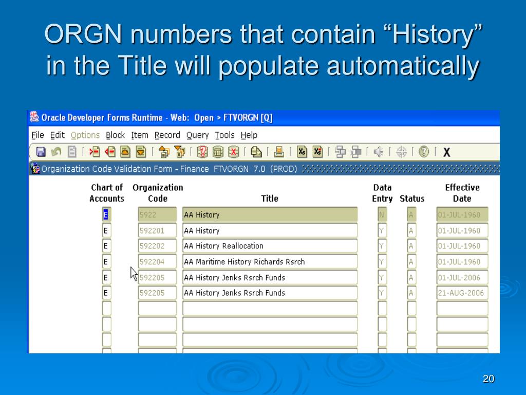The width and height of the screenshot is (526, 395).
Task: Open Online Help question mark icon
Action: 424,152
